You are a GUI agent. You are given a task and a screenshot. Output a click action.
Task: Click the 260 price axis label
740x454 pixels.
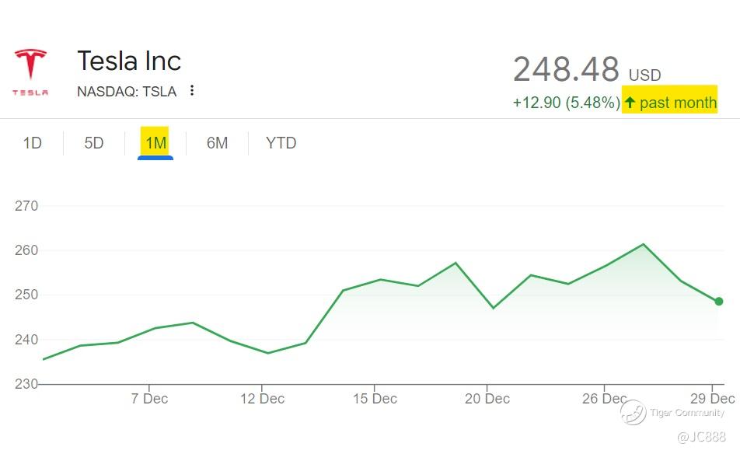pos(26,251)
